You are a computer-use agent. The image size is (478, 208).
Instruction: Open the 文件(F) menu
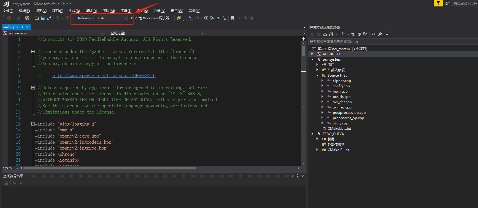tap(8, 11)
